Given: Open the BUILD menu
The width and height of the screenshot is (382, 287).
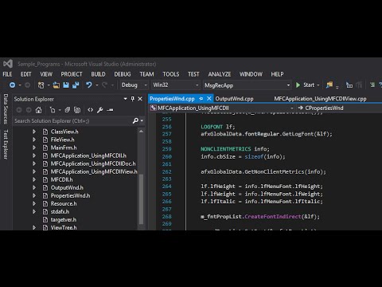Looking at the screenshot, I should tap(98, 74).
